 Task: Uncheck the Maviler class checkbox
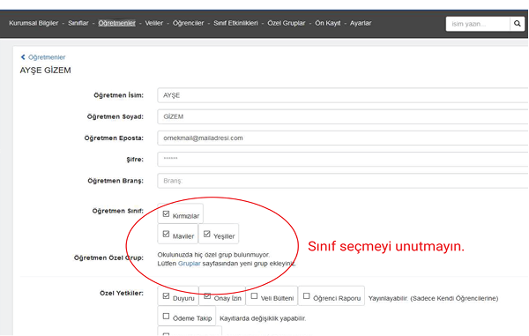166,234
